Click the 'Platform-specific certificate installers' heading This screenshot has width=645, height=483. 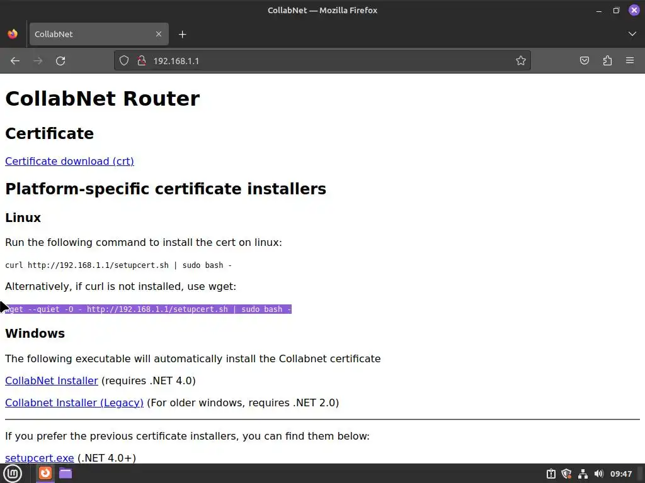pos(166,189)
